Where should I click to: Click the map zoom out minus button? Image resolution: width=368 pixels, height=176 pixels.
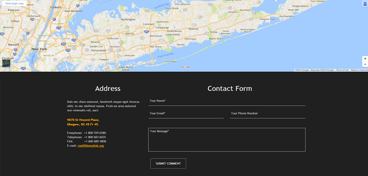tap(365, 64)
